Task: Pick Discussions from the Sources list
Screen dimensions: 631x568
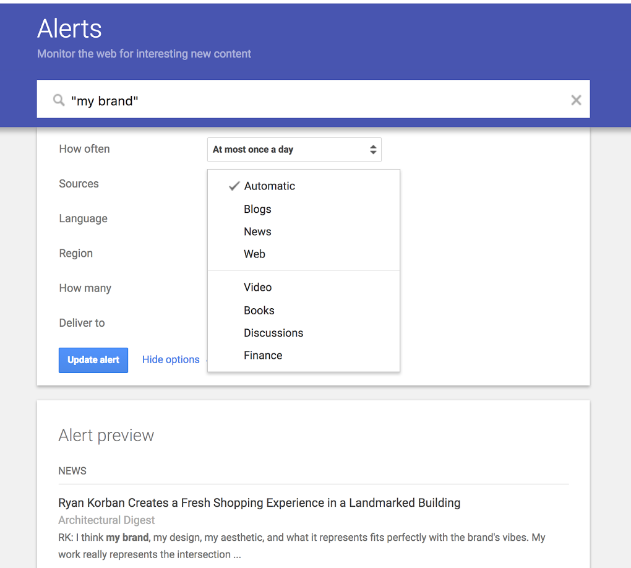Action: pos(303,333)
